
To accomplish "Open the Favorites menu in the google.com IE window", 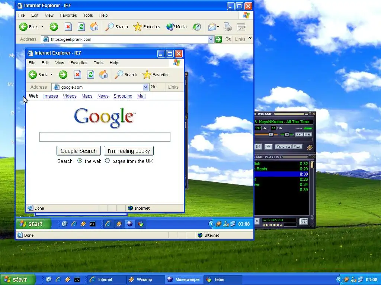I will click(79, 63).
